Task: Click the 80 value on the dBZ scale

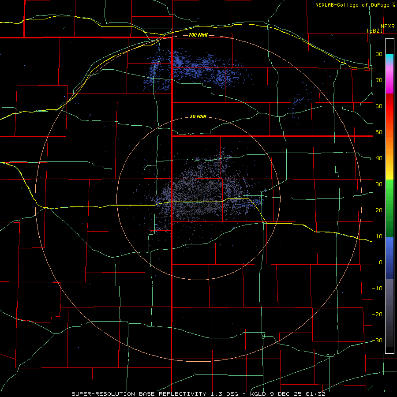Action: [379, 54]
